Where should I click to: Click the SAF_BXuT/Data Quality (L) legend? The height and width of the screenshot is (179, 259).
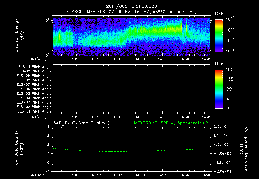pyautogui.click(x=83, y=123)
